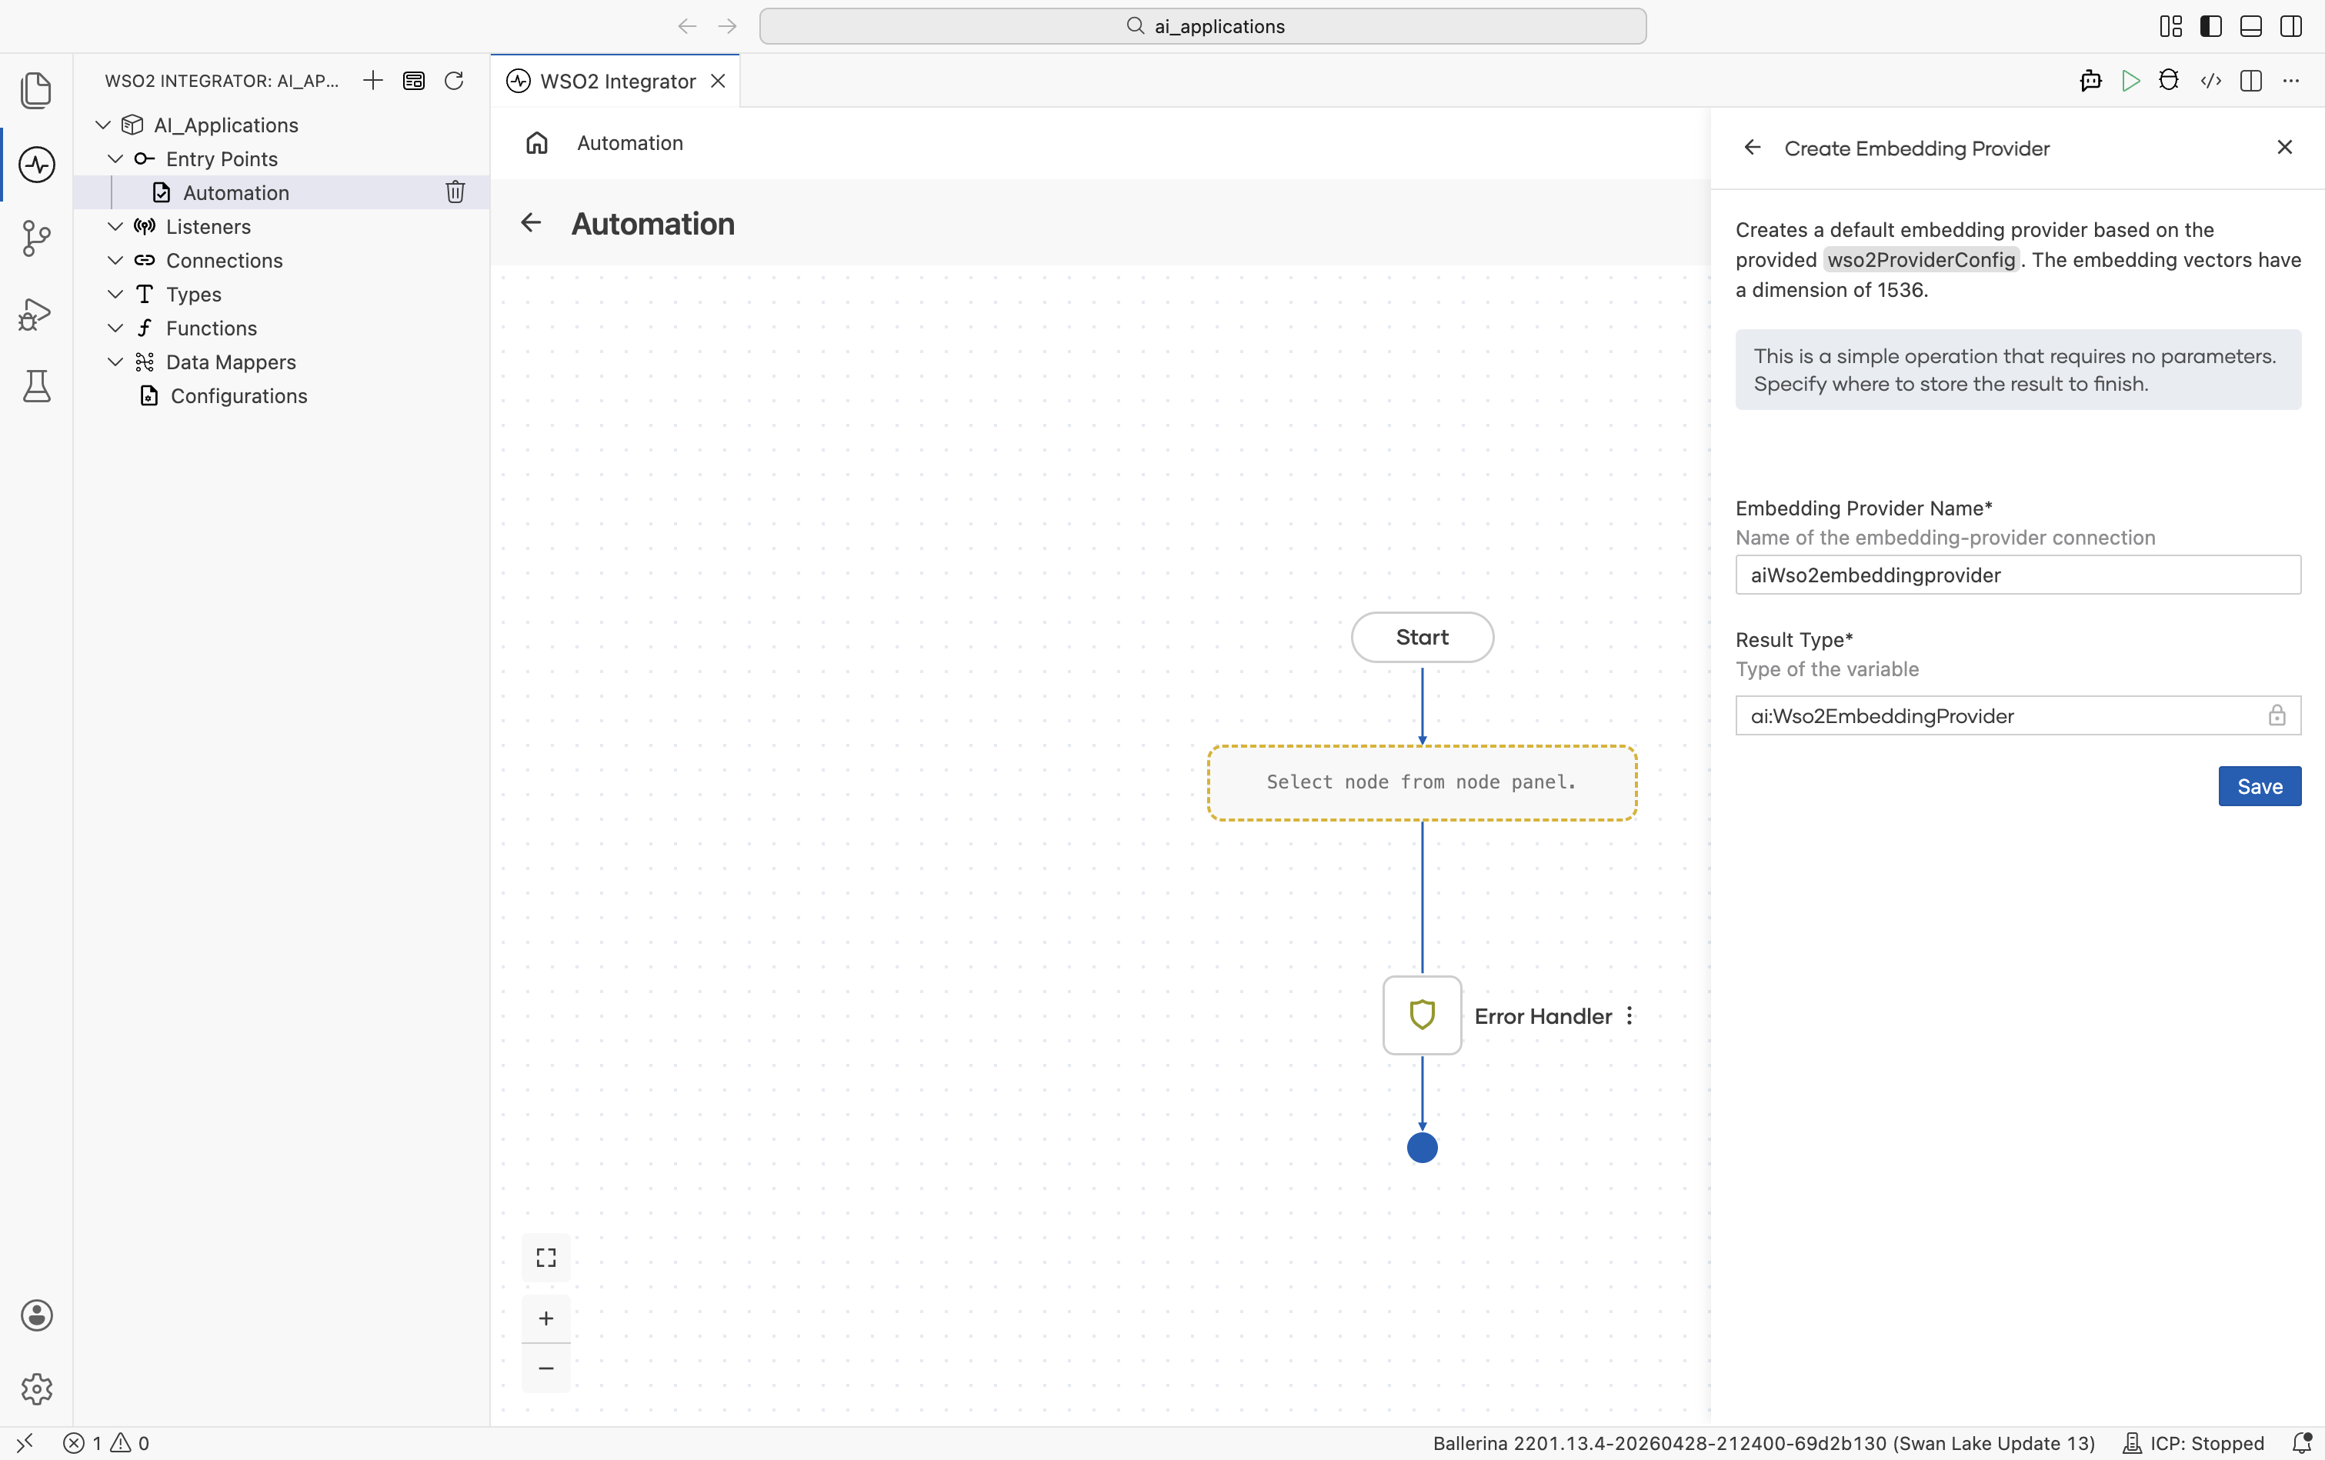Click the ICP: Stopped status item
The image size is (2325, 1460).
(x=2192, y=1442)
